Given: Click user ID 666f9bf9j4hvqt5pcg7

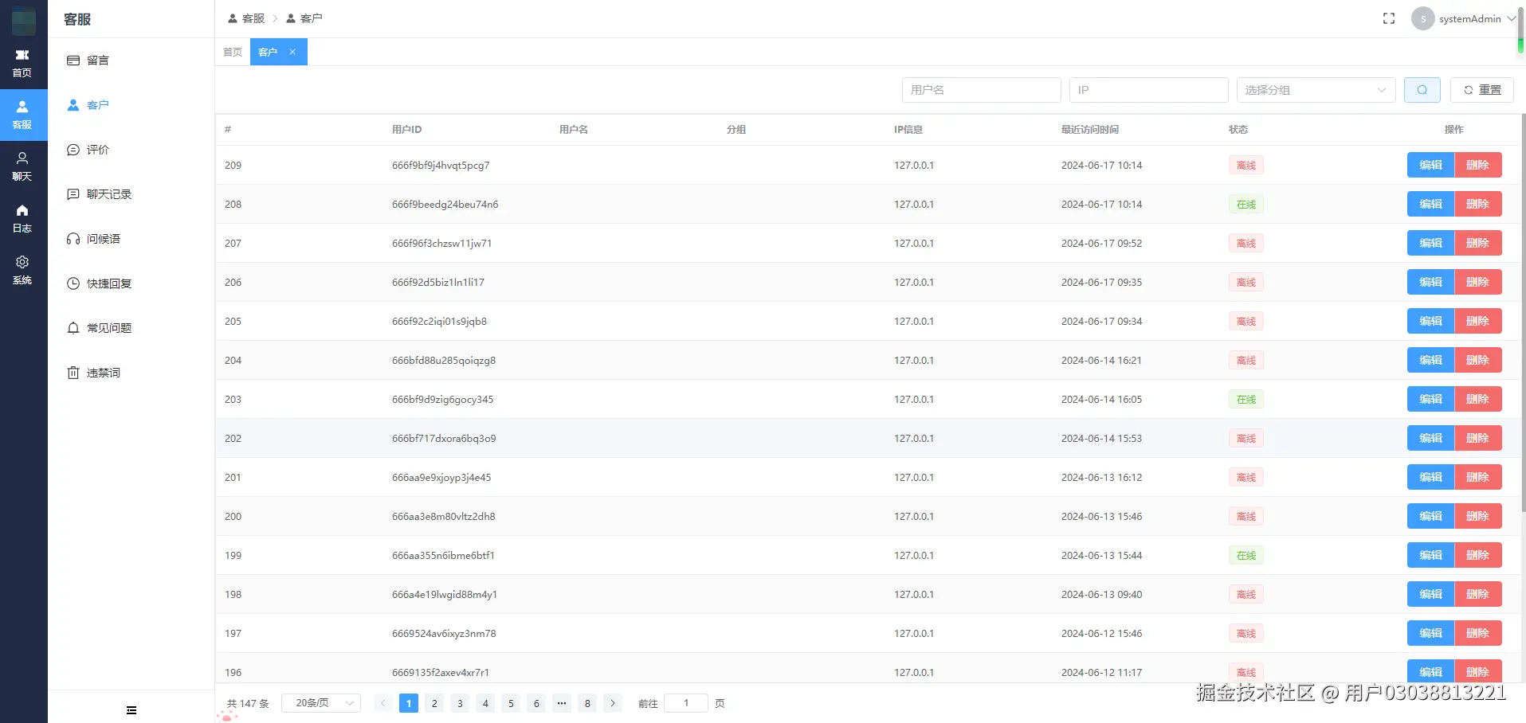Looking at the screenshot, I should [441, 166].
